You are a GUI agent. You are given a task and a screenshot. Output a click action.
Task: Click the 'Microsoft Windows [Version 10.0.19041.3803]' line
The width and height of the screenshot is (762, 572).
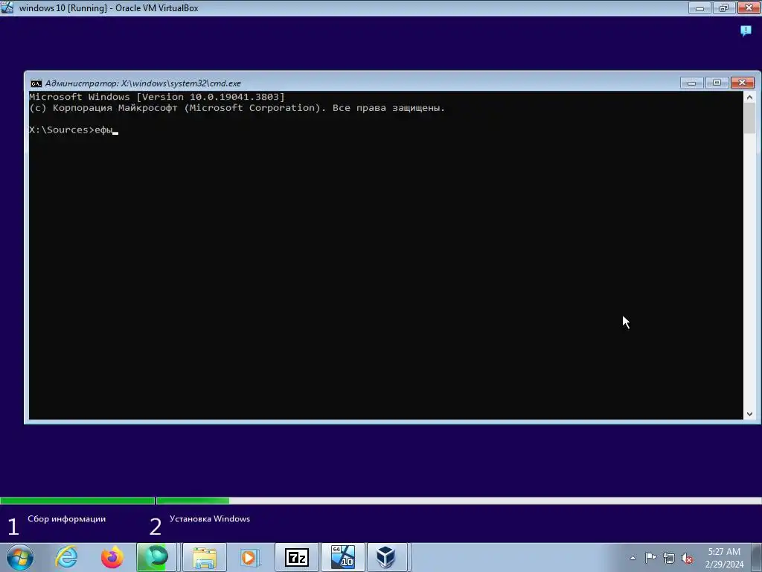click(157, 97)
